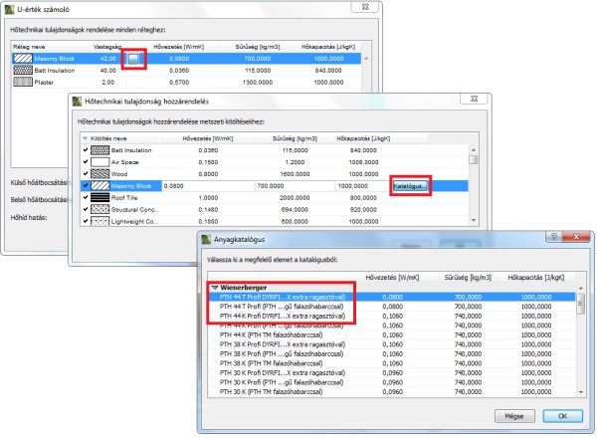Screen dimensions: 597x438
Task: Edit the Masonry Block heat capacity field 1000,0000
Action: point(362,186)
